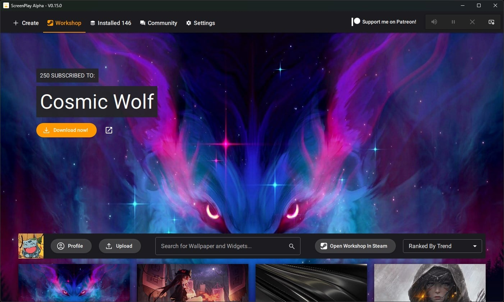Pause wallpapers with the pause icon
504x302 pixels.
[453, 22]
